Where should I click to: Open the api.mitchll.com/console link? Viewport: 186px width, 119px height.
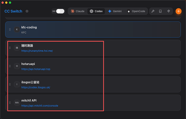point(40,105)
